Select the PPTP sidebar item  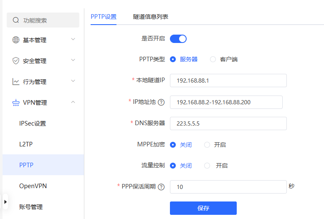(x=43, y=165)
